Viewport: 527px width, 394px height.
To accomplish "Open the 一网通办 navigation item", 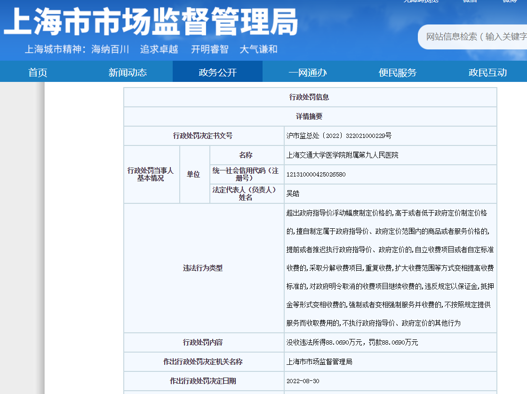I will coord(307,72).
